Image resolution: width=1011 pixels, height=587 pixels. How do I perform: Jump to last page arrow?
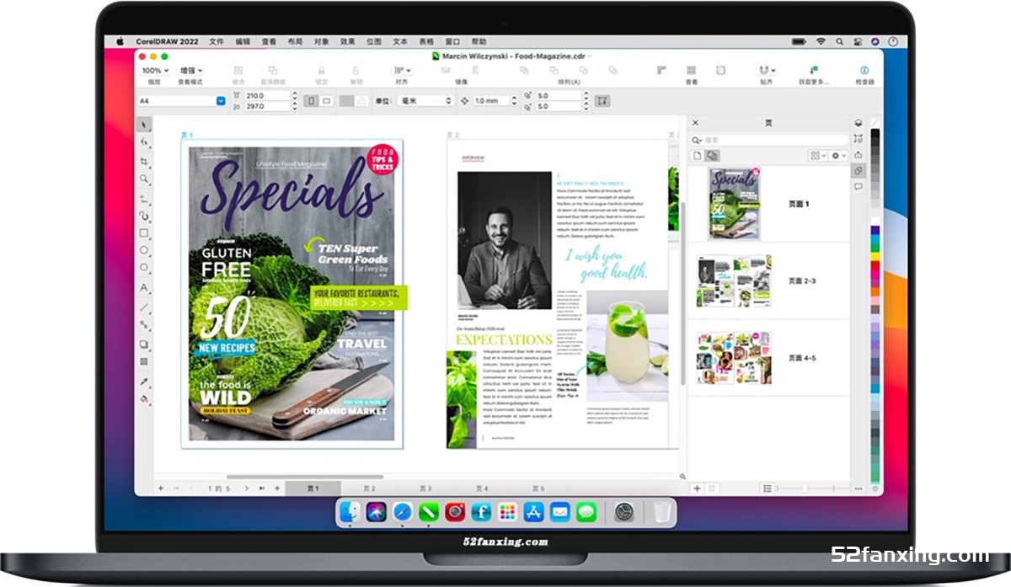tap(262, 488)
